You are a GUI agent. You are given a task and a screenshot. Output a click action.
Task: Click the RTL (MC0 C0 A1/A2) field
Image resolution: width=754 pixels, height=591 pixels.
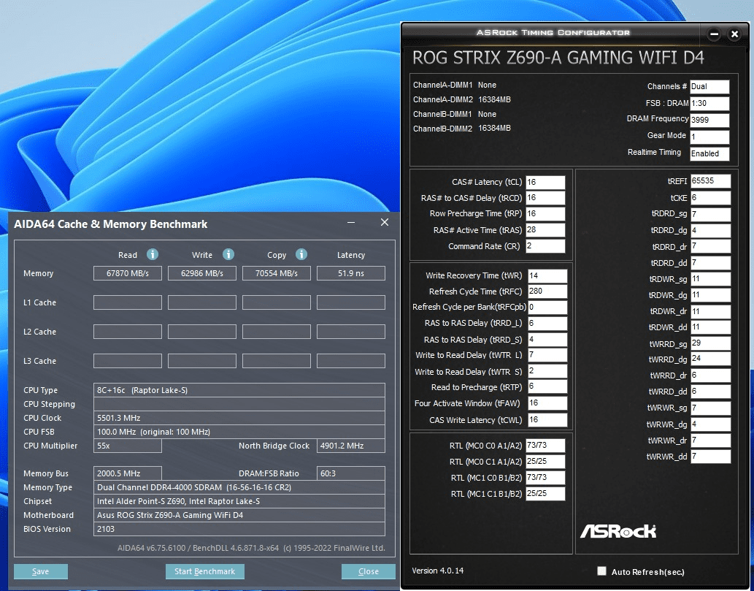coord(545,445)
